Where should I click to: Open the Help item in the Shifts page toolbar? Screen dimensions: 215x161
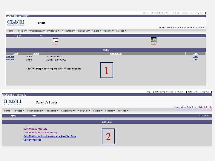click(42, 36)
